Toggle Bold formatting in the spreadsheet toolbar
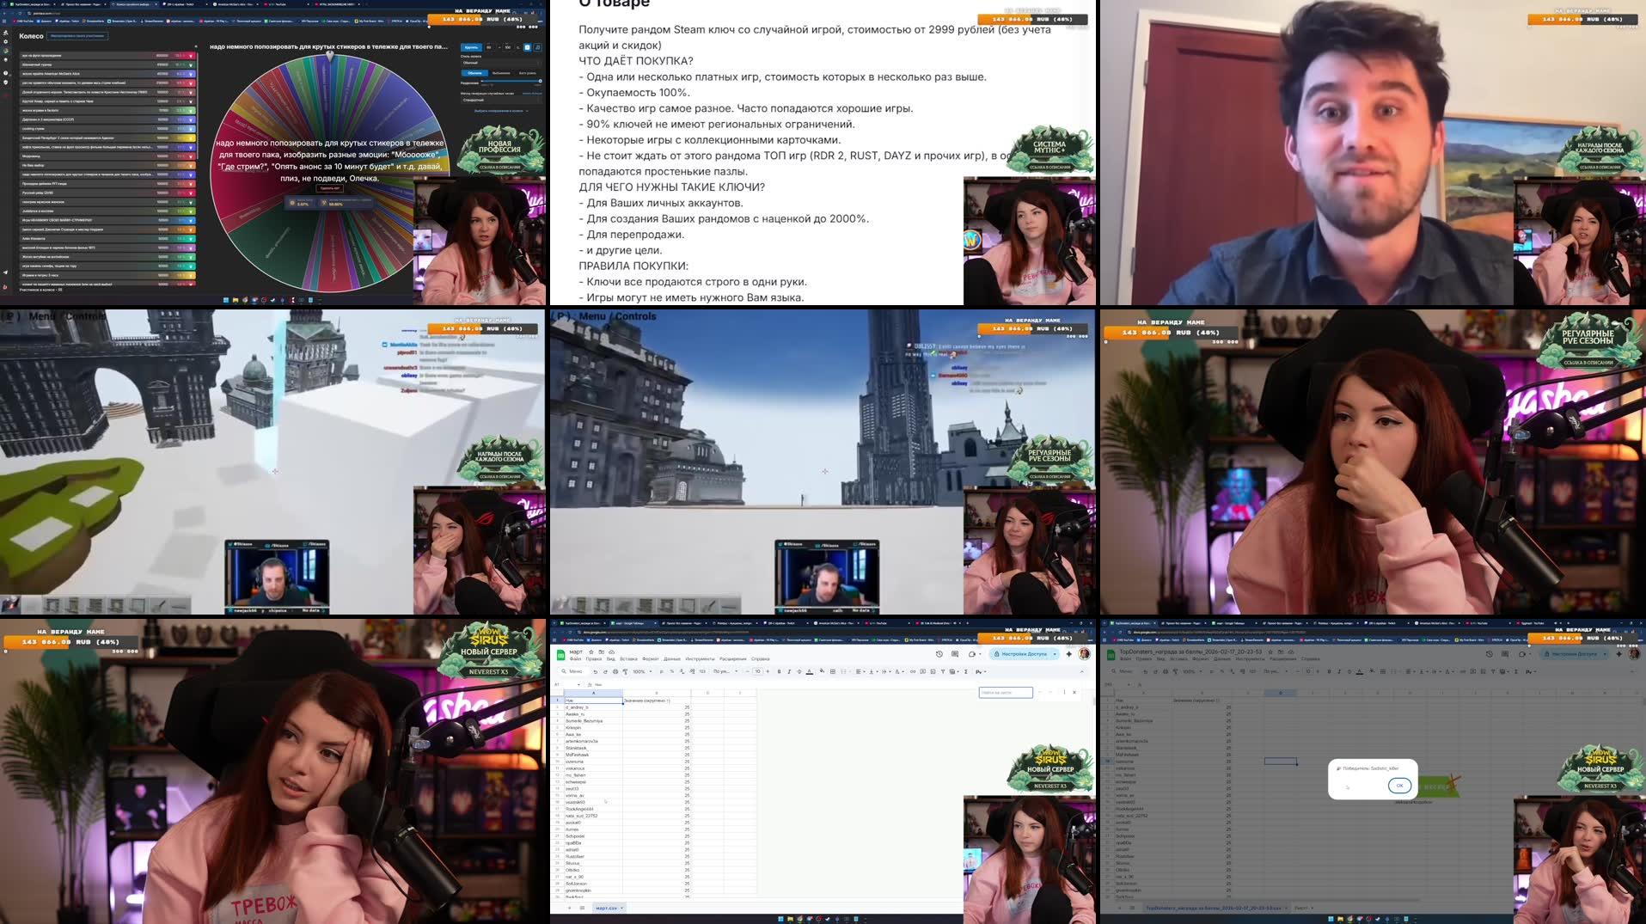The image size is (1646, 924). (779, 672)
